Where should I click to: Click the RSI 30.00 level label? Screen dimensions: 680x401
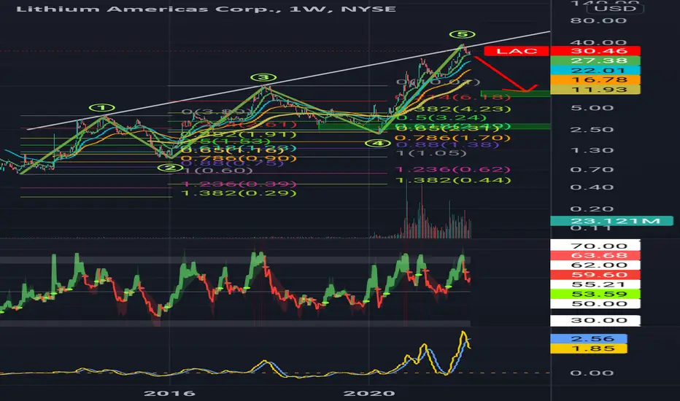click(x=595, y=320)
